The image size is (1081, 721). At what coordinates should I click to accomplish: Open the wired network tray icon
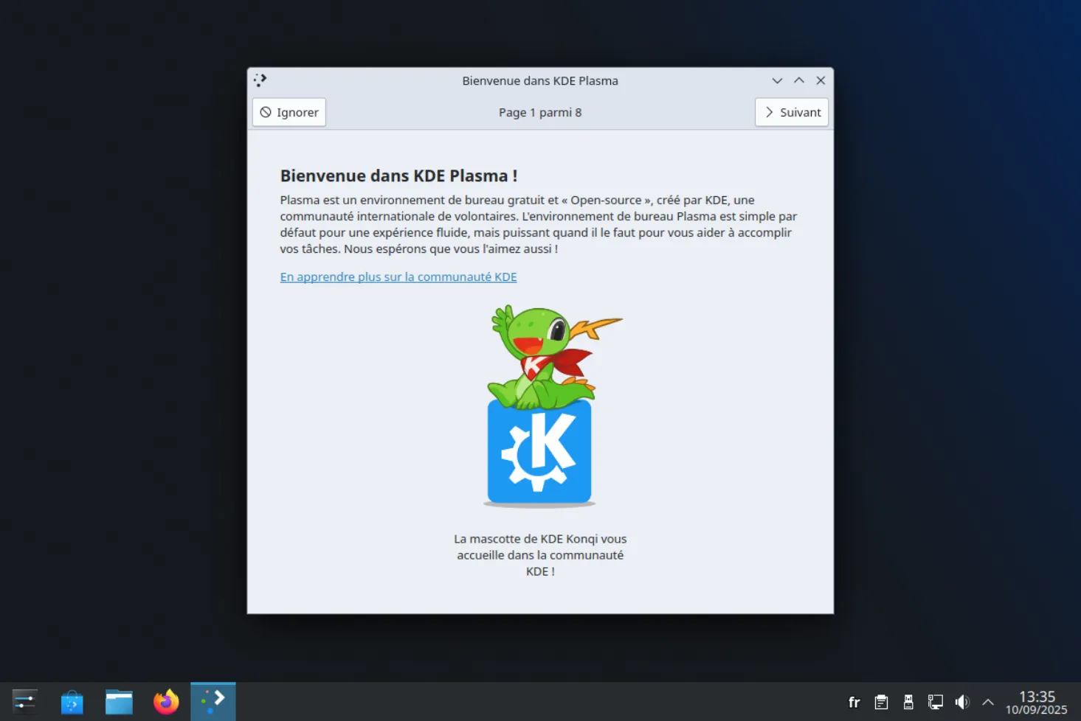pyautogui.click(x=935, y=703)
